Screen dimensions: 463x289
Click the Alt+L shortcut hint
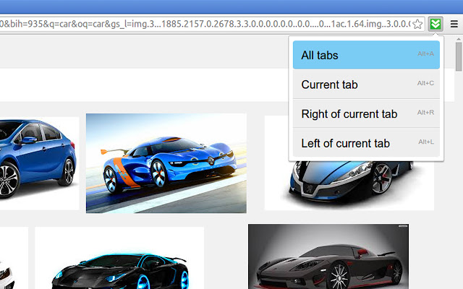[425, 142]
